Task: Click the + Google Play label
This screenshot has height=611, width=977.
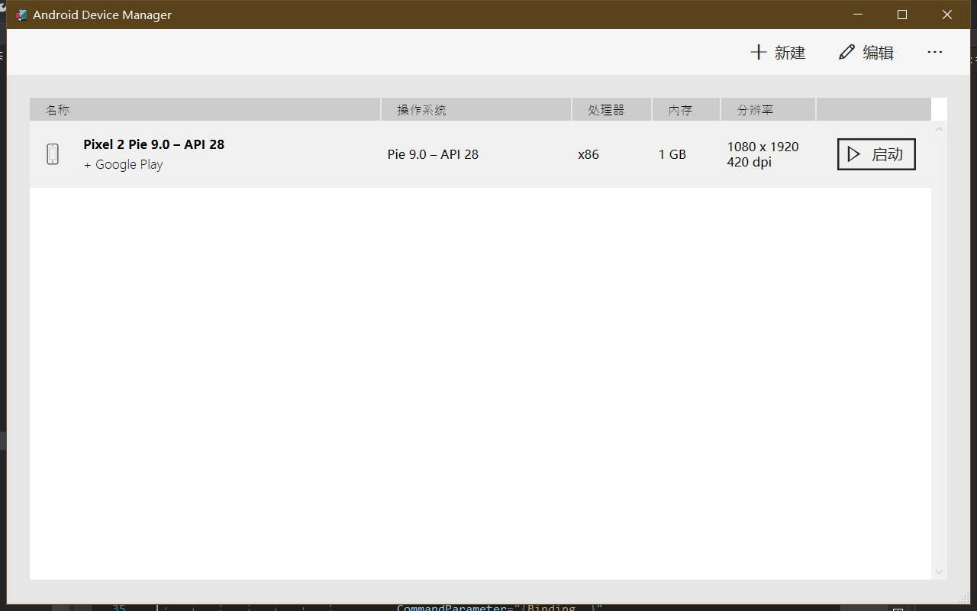Action: pos(123,164)
